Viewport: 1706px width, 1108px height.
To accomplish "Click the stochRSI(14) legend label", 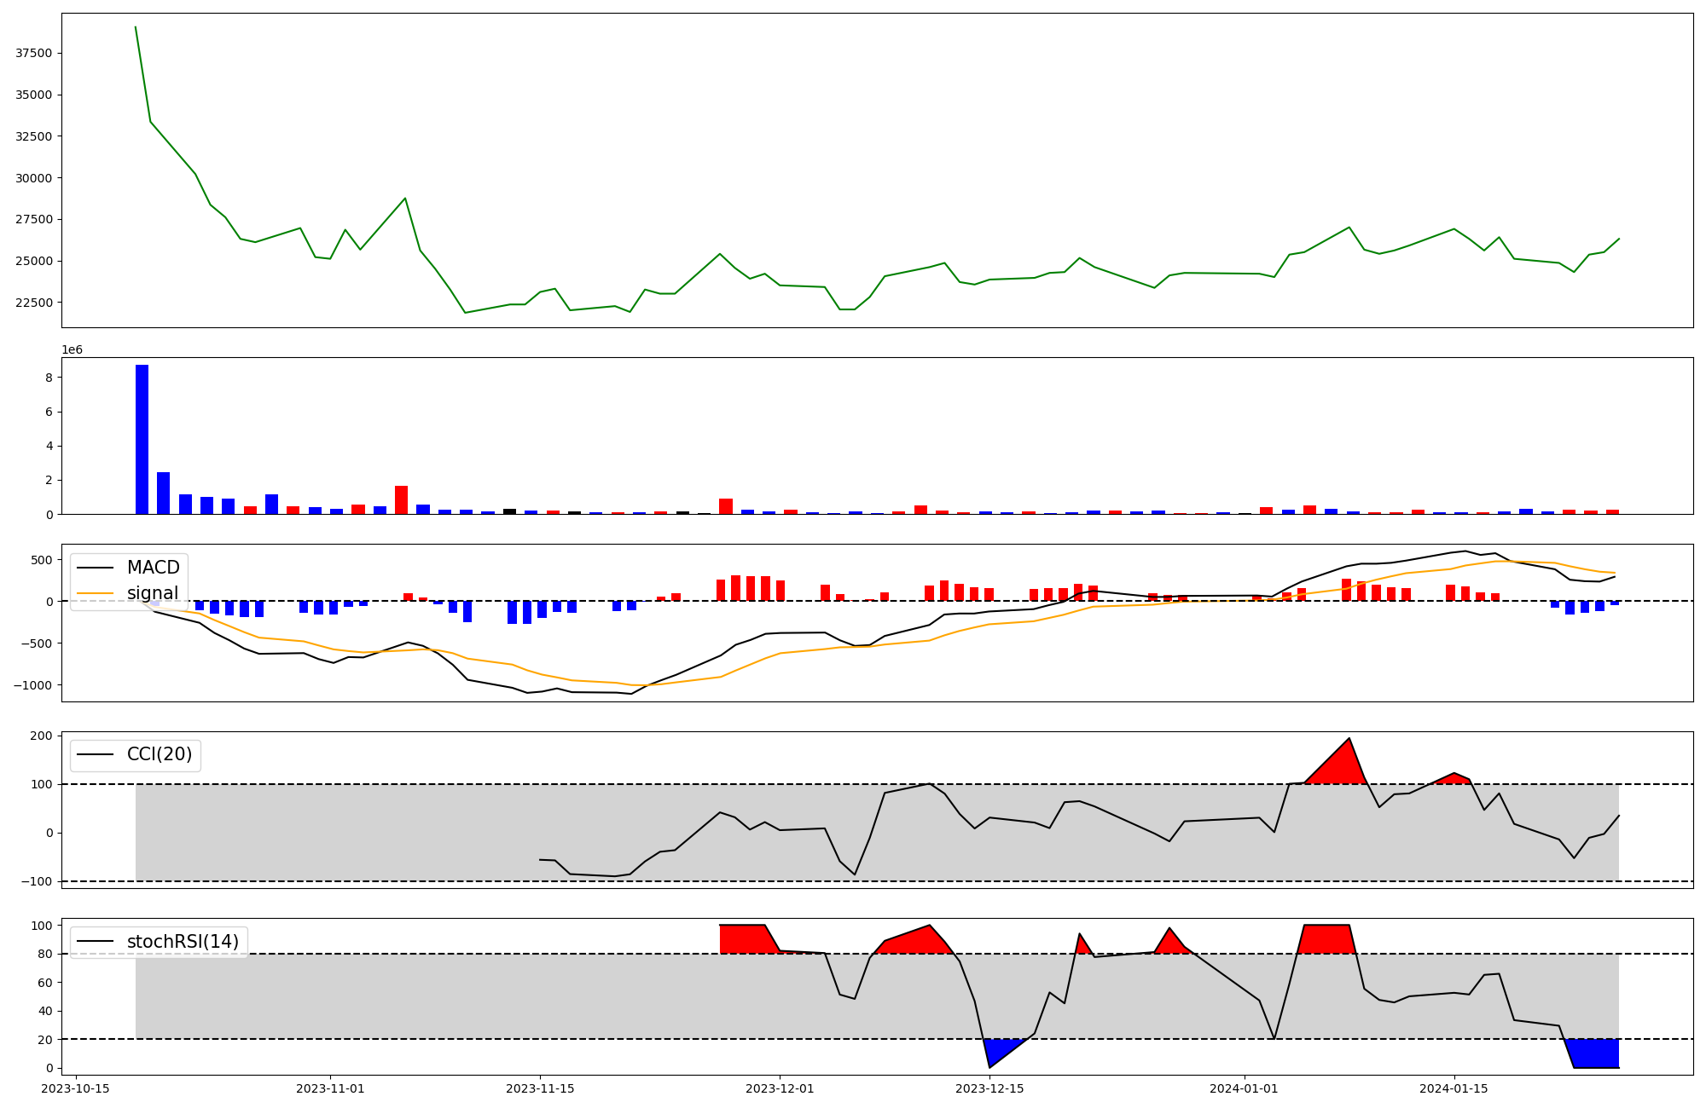I will pyautogui.click(x=182, y=942).
